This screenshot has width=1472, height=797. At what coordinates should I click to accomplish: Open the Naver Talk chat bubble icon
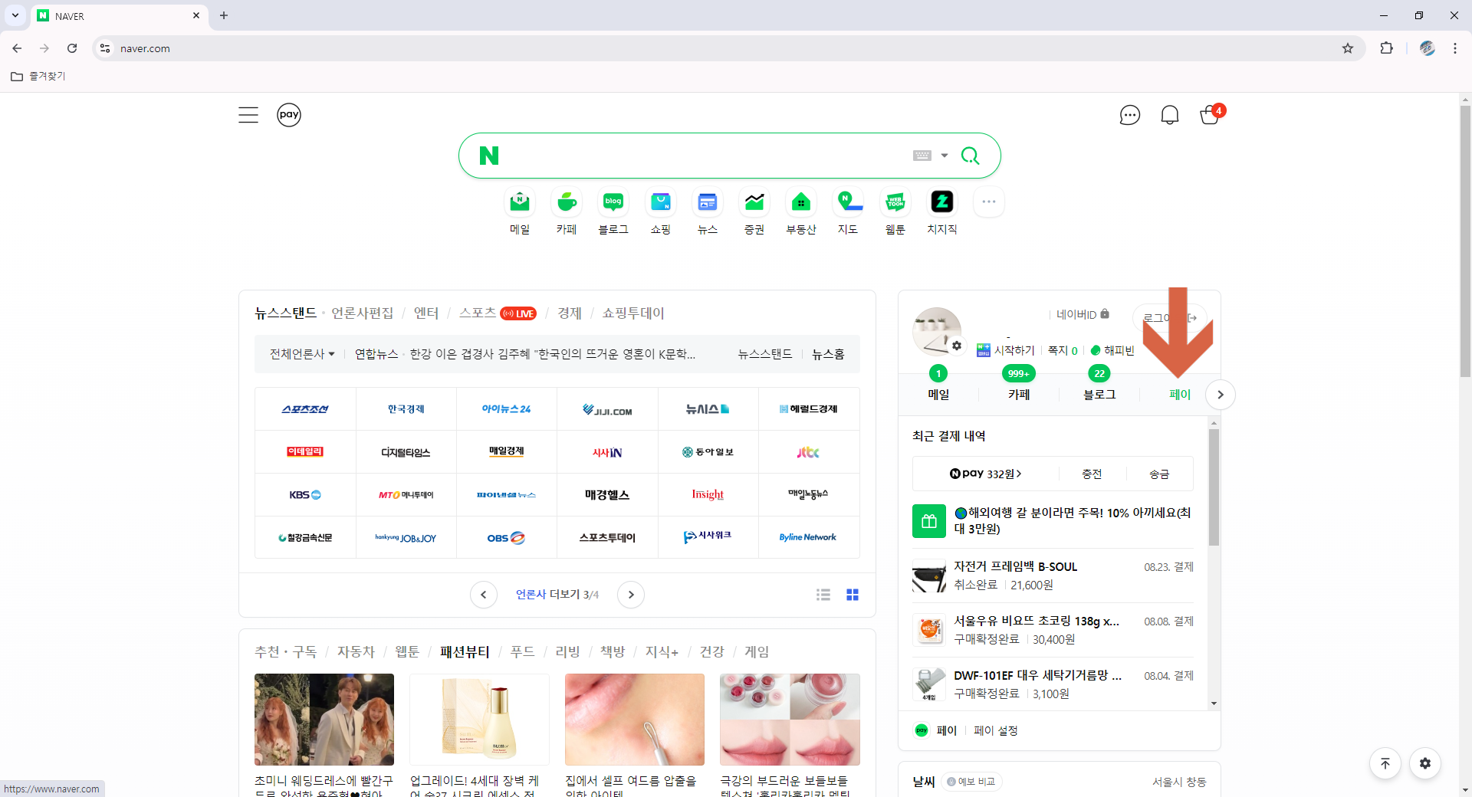[1129, 115]
